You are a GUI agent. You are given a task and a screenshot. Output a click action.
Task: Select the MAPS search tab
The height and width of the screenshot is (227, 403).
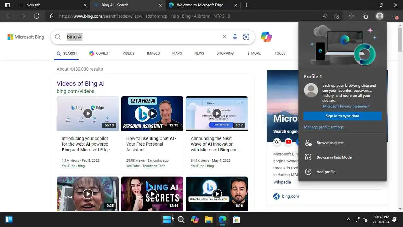[177, 53]
